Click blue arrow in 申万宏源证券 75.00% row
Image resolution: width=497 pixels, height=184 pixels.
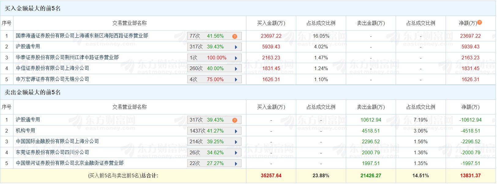[x=236, y=80]
